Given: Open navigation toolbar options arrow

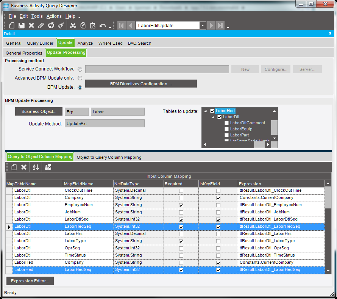Looking at the screenshot, I should click(228, 28).
